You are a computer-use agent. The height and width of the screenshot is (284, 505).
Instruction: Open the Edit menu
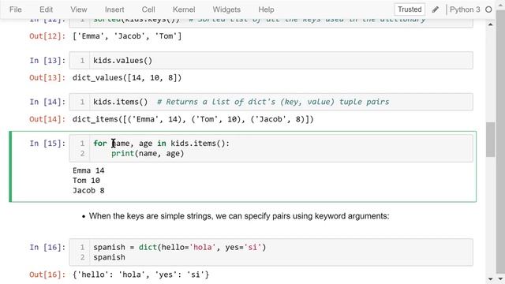(x=46, y=9)
